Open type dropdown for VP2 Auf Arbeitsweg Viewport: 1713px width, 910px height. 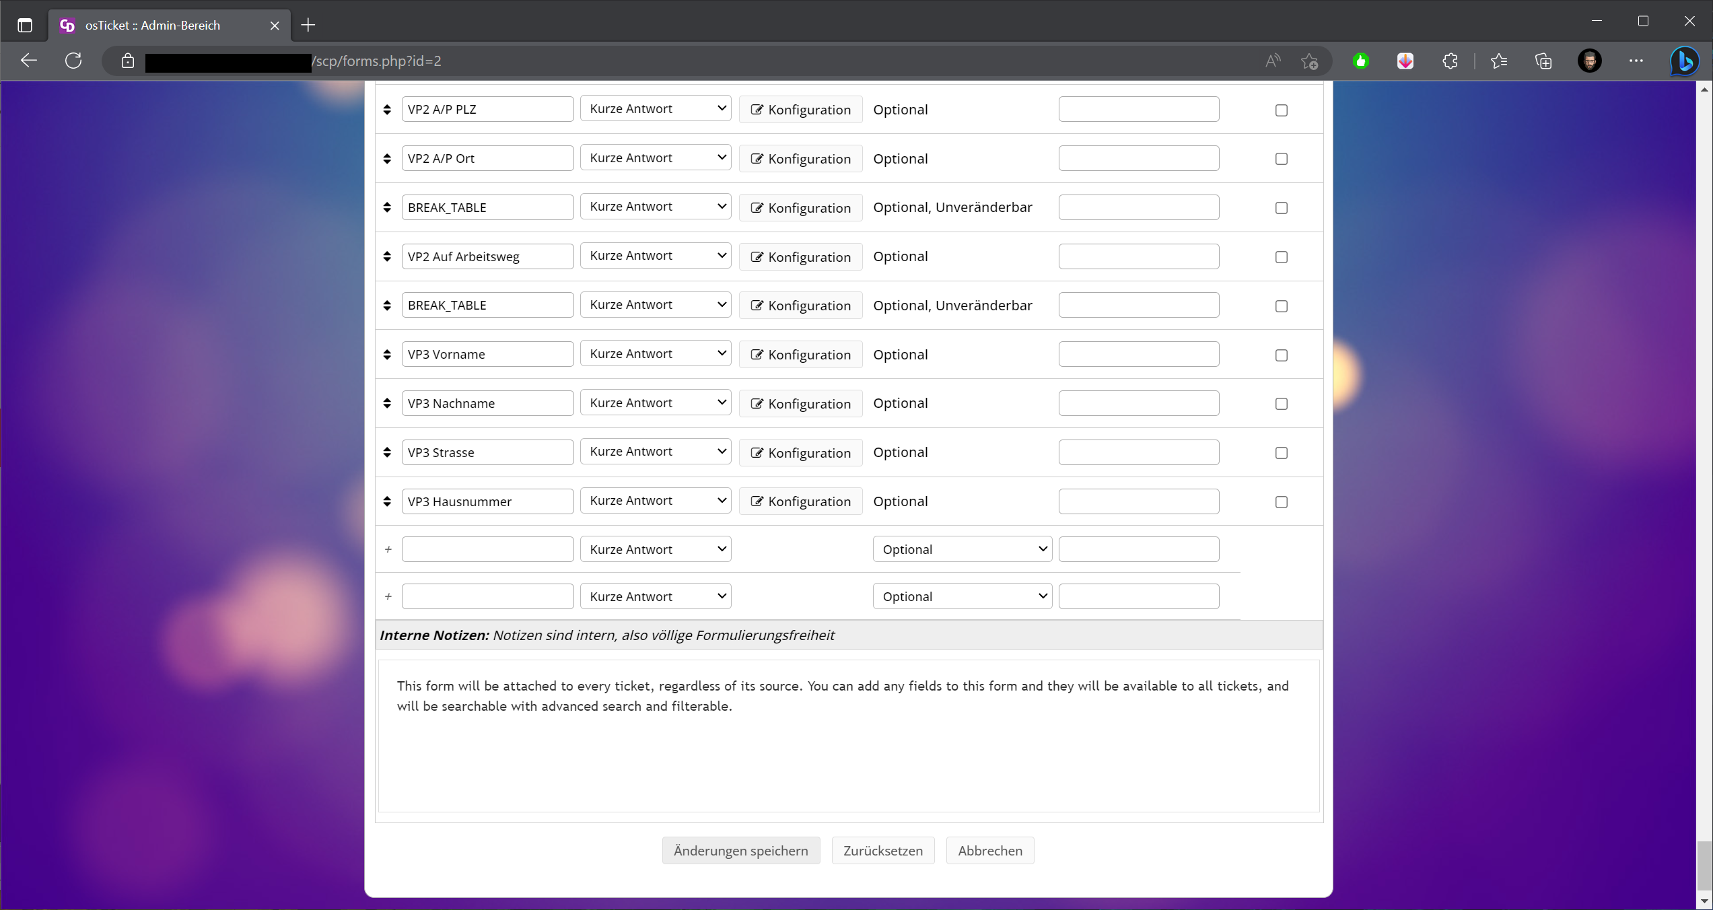tap(656, 256)
